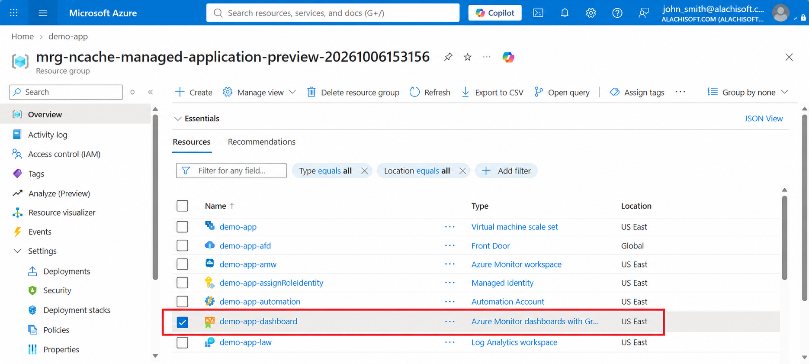
Task: Uncheck the demo-app-dashboard checkbox
Action: (183, 322)
